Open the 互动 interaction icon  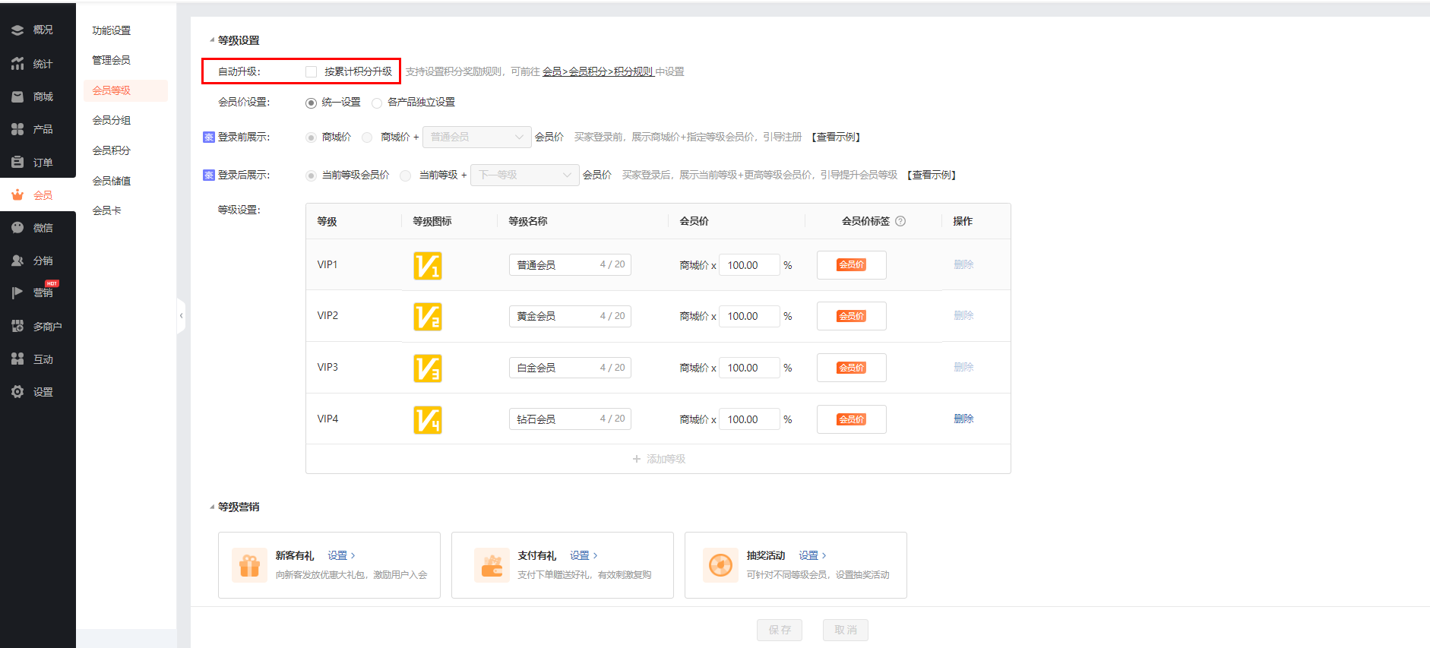(x=17, y=359)
